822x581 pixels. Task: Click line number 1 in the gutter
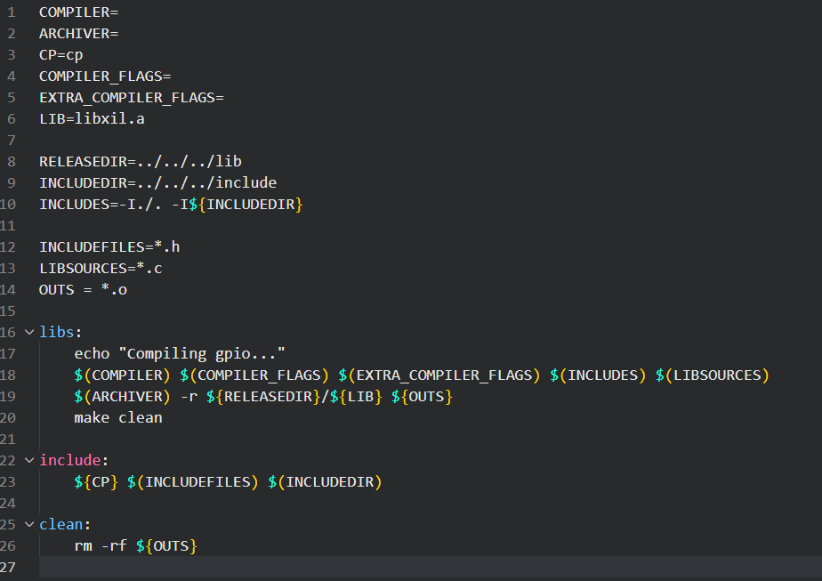tap(12, 12)
